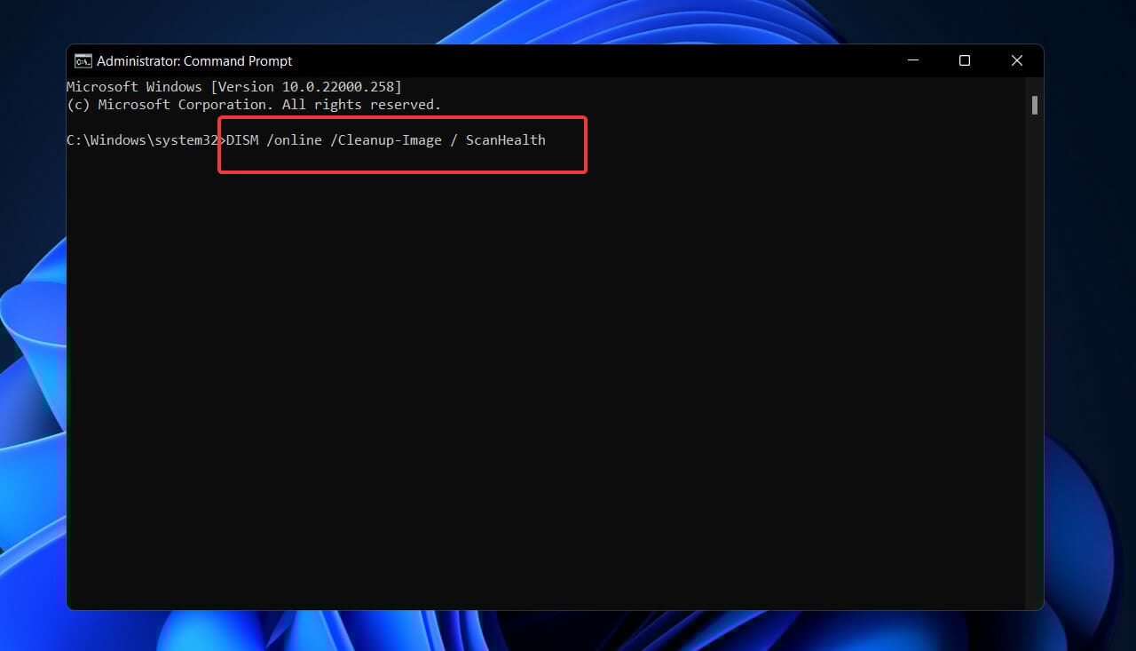
Task: Click the Command Prompt icon in the title bar
Action: [x=83, y=60]
